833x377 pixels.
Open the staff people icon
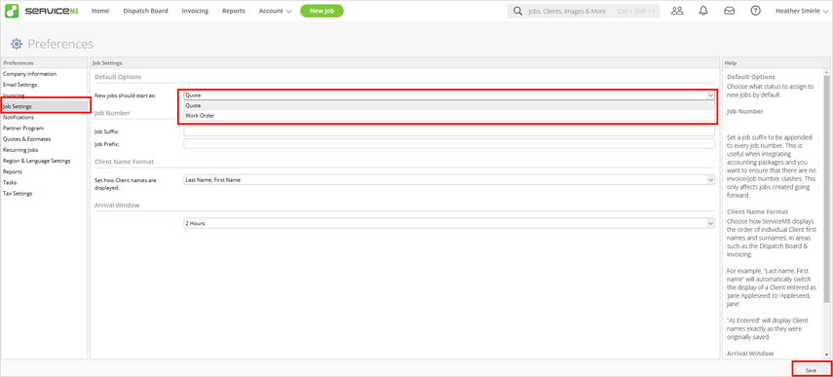pos(677,11)
